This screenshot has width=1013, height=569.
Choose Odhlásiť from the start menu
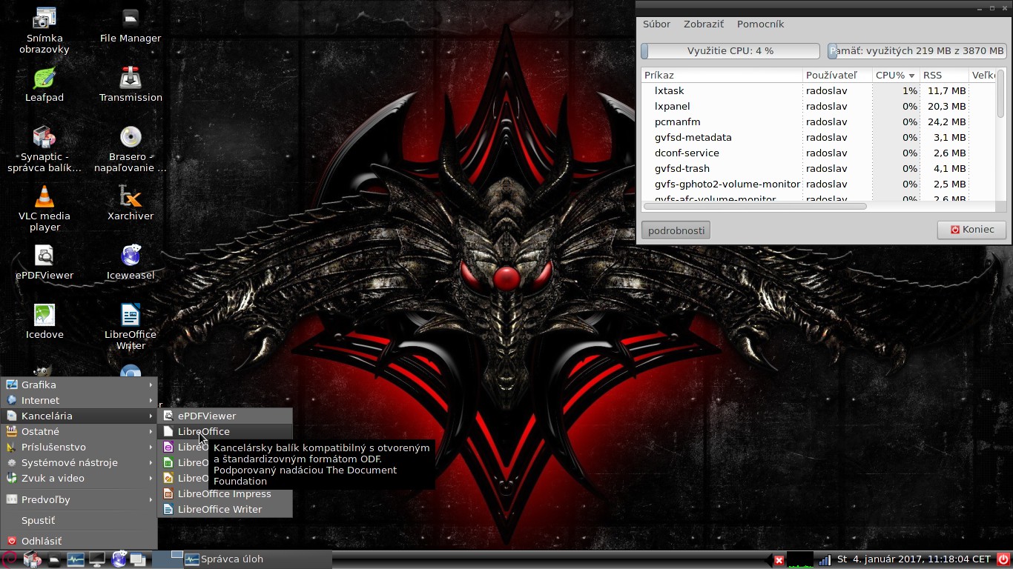coord(79,541)
